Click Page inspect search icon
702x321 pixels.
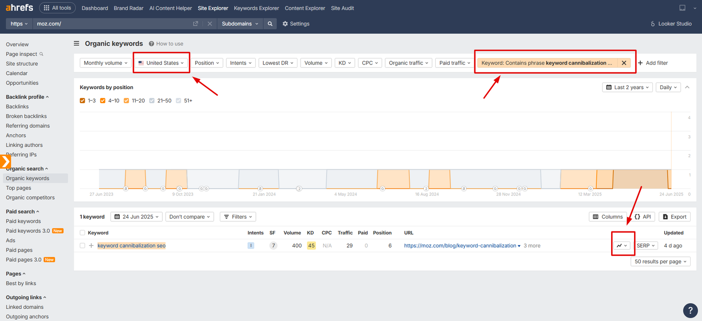click(x=42, y=54)
